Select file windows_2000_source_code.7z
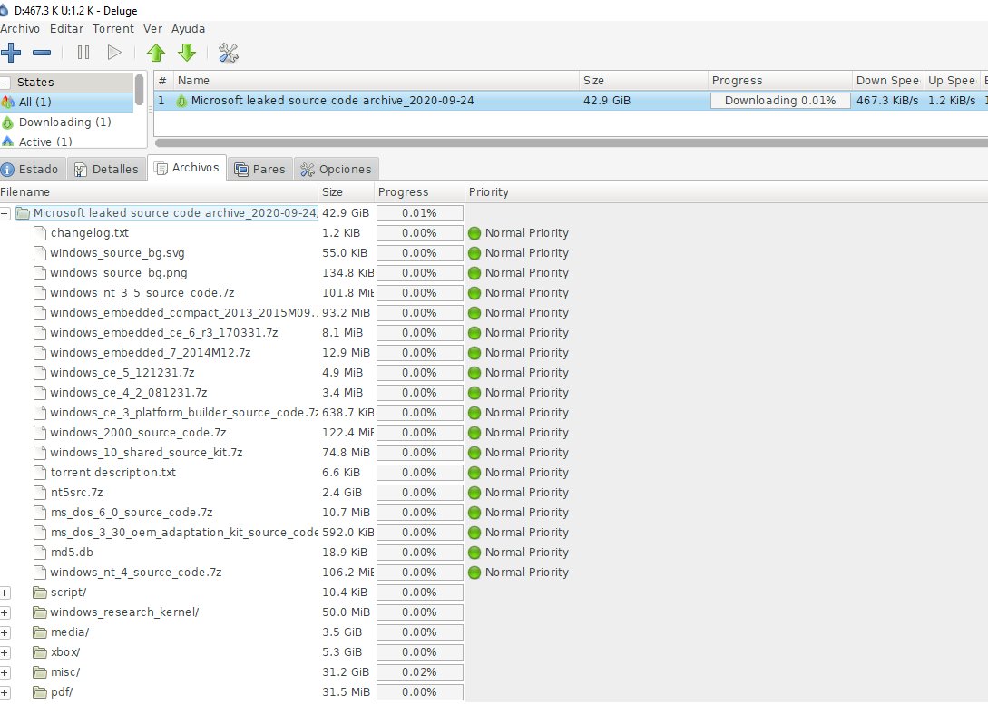 (x=138, y=433)
